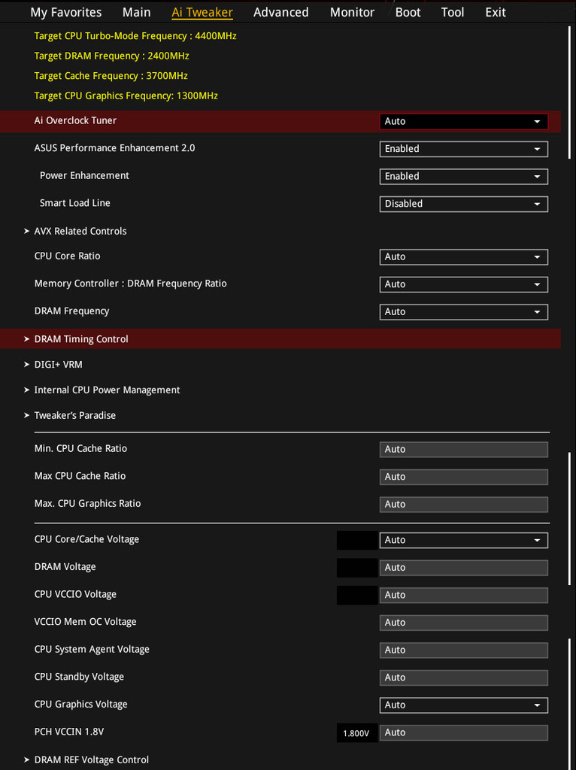Screen dimensions: 576x770
Task: Click Target CPU Graphics Frequency 1300MHz text
Action: [x=126, y=95]
